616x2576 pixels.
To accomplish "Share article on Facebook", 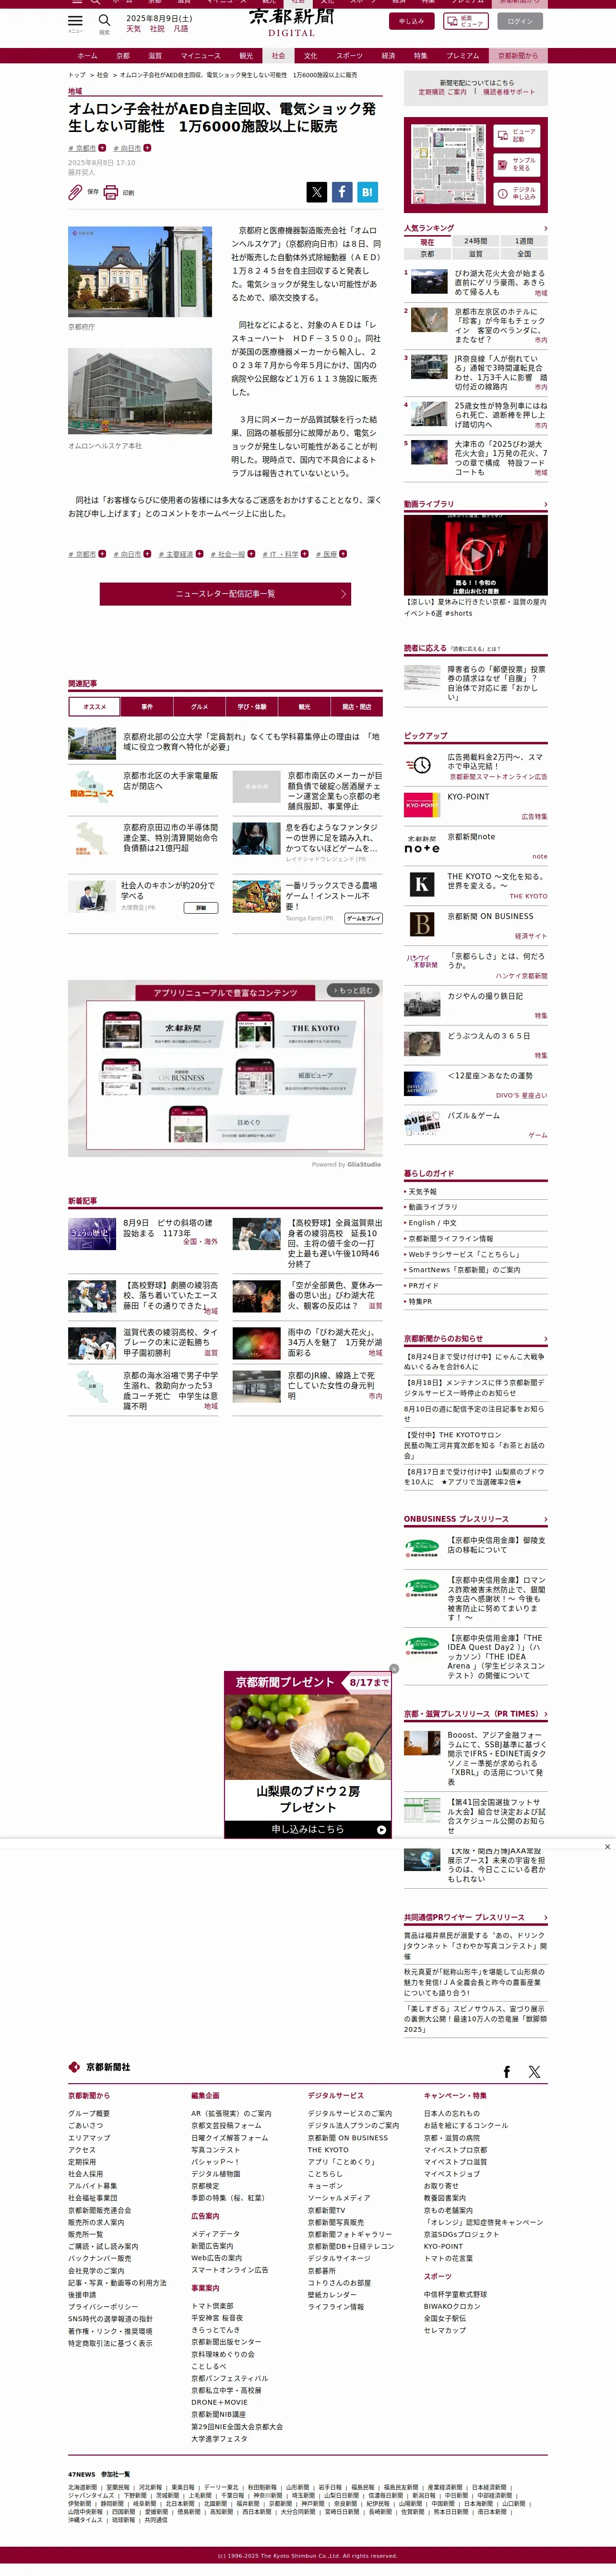I will [342, 192].
